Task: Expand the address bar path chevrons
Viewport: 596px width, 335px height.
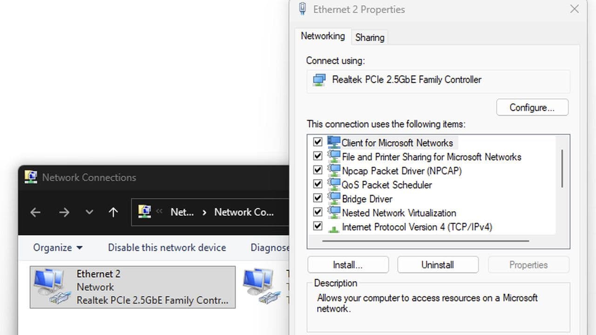Action: [159, 212]
